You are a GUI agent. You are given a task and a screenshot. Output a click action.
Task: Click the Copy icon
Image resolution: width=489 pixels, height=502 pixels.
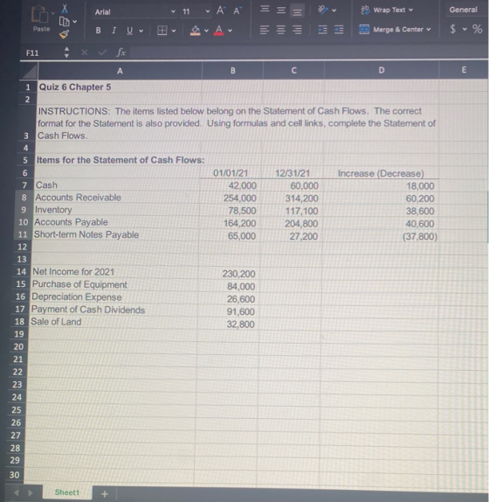coord(65,22)
